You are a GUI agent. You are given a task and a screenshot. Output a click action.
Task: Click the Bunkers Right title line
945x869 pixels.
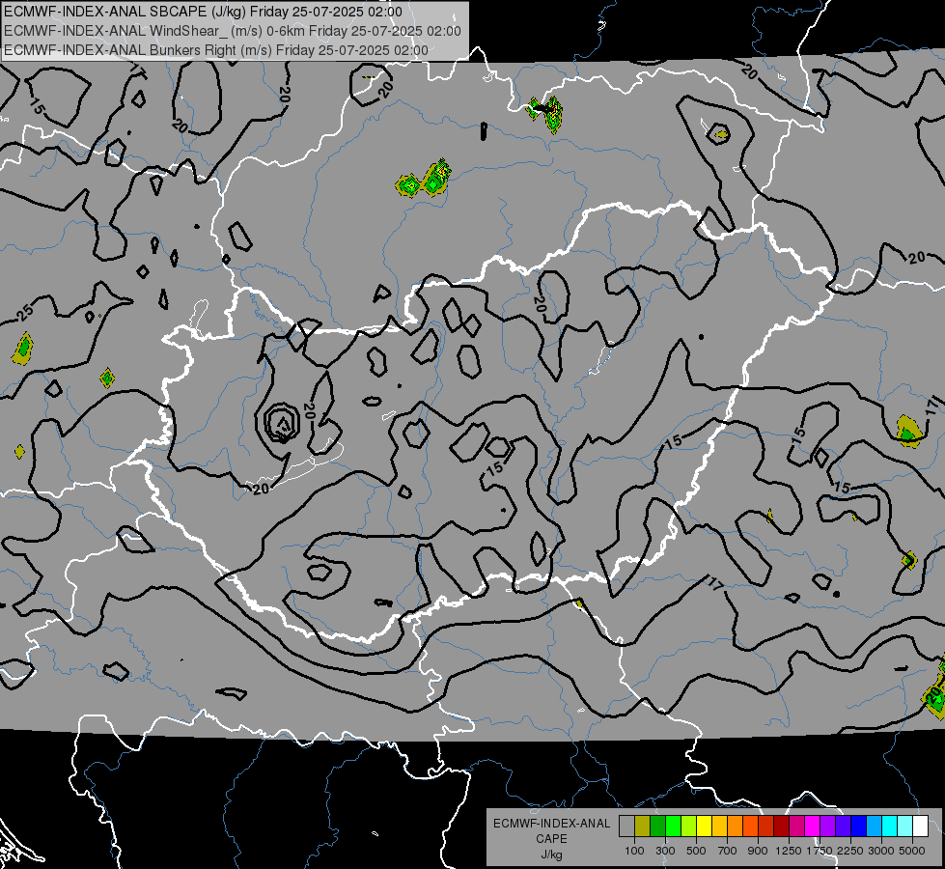point(216,50)
